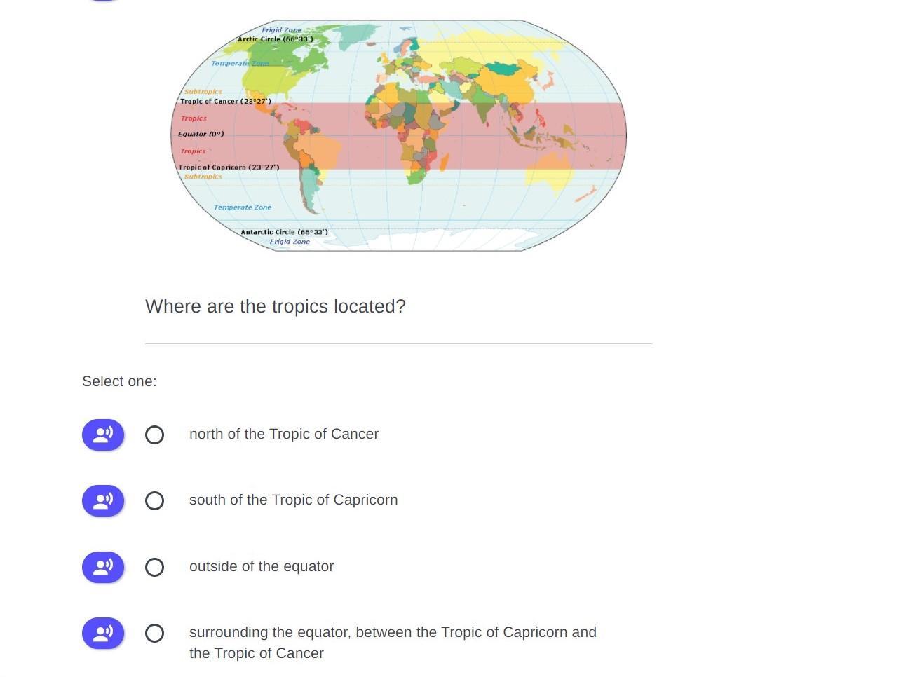Click the "outside of the equator" answer text
The width and height of the screenshot is (922, 677).
point(262,566)
